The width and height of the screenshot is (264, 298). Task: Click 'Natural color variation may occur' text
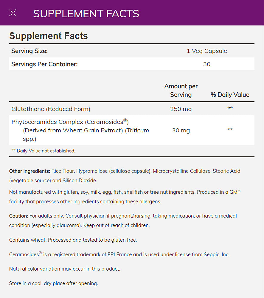click(x=65, y=269)
